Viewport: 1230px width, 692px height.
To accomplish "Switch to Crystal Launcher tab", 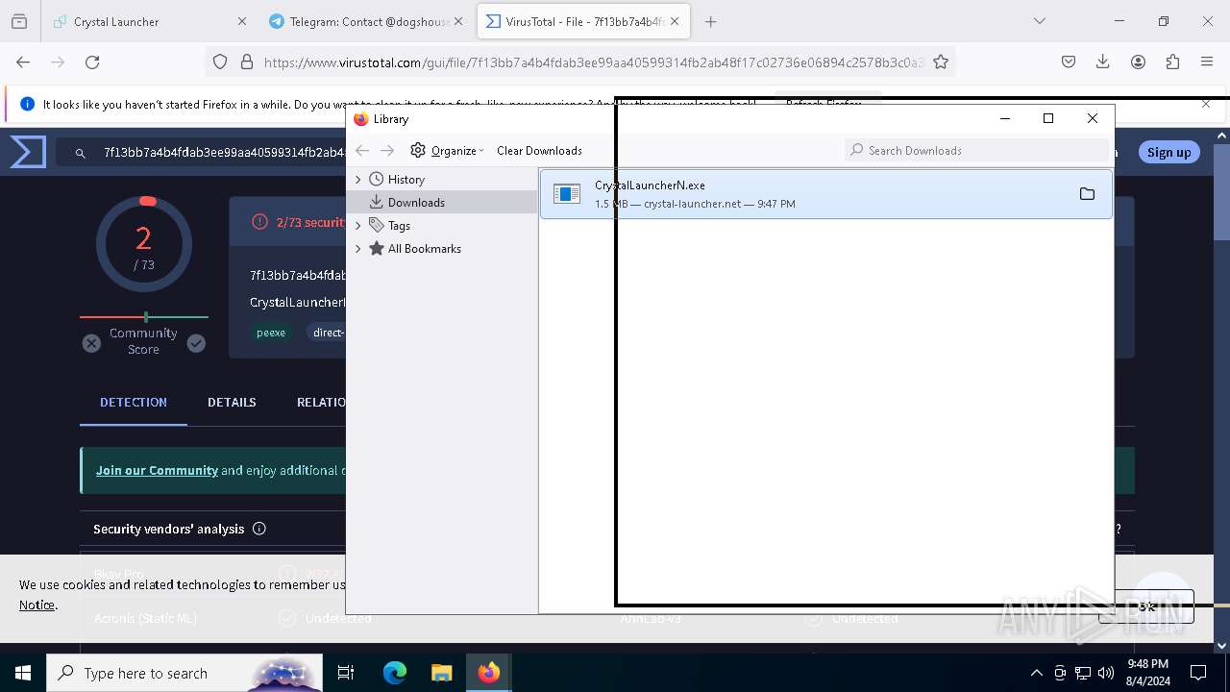I will [148, 21].
